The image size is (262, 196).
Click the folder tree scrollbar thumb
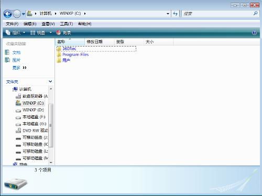pyautogui.click(x=51, y=125)
